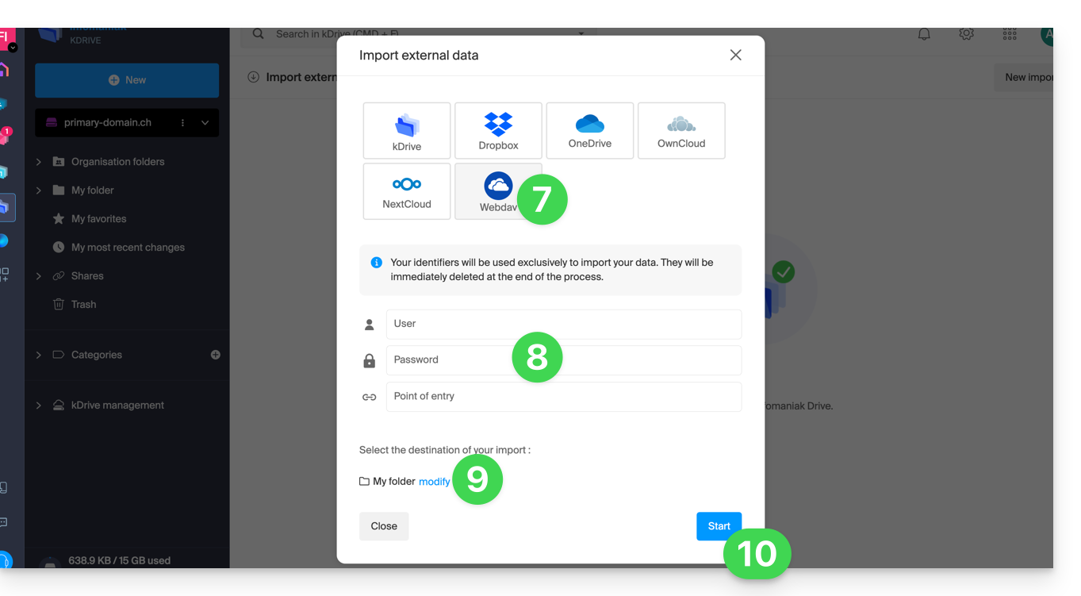Expand the kDrive management section

coord(38,406)
